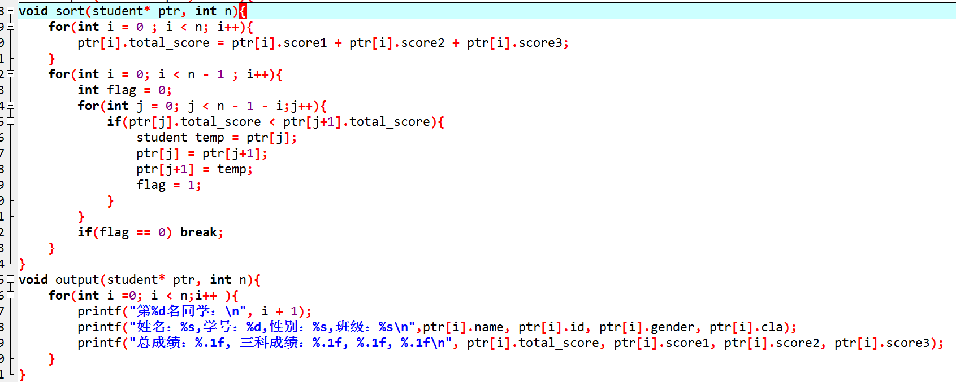This screenshot has height=382, width=956.
Task: Click the string '第%d名同学：\n' in printf
Action: click(187, 311)
